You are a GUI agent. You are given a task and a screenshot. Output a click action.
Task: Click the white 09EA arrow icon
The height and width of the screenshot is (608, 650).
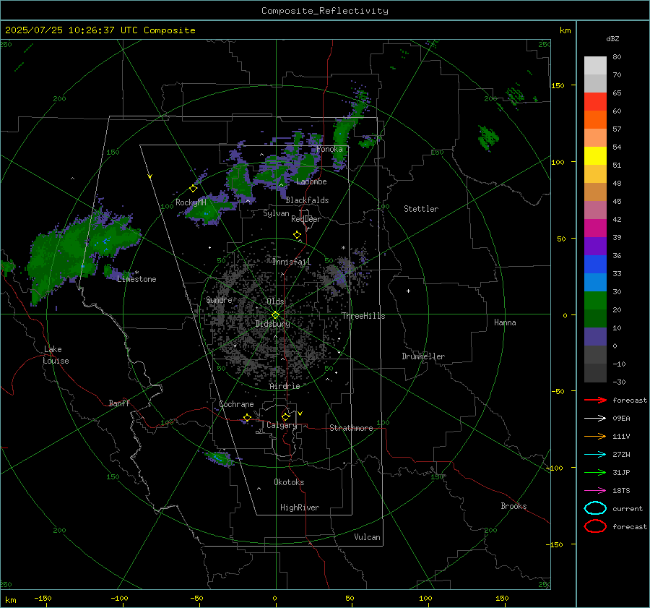595,419
